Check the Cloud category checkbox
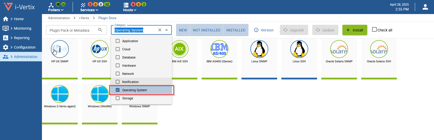The image size is (434, 140). (x=118, y=49)
